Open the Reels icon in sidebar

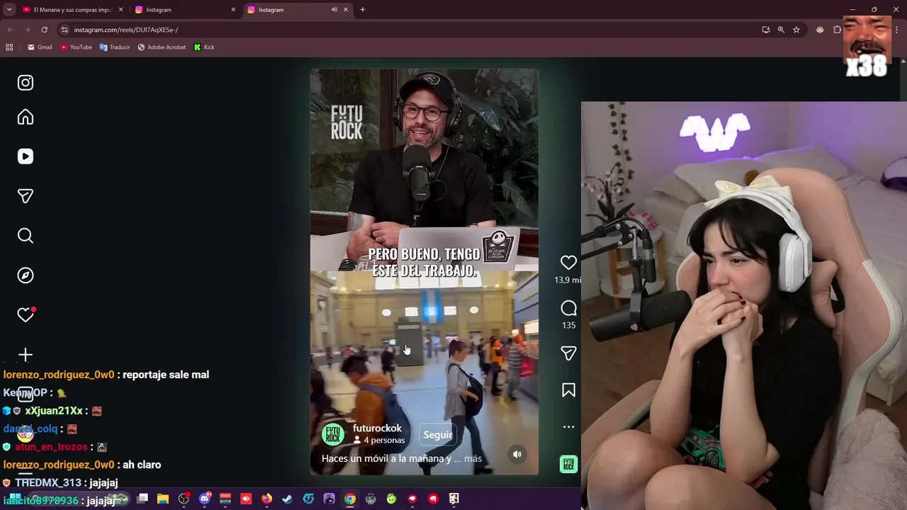[x=26, y=157]
